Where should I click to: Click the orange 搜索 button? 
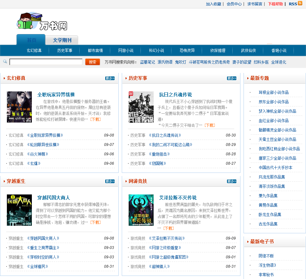[x=92, y=62]
